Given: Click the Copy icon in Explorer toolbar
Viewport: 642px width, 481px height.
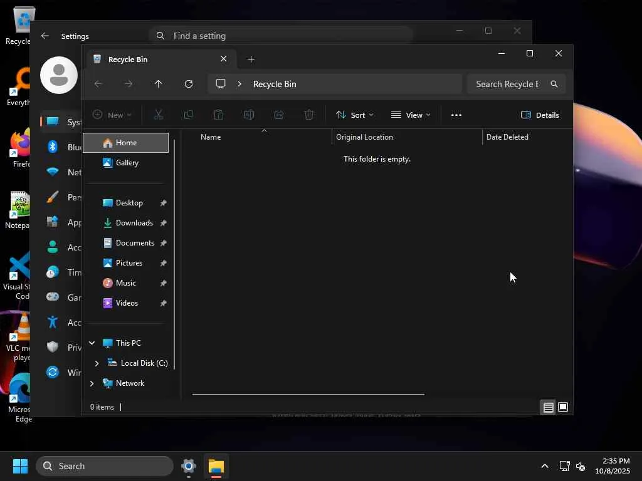Looking at the screenshot, I should coord(188,115).
